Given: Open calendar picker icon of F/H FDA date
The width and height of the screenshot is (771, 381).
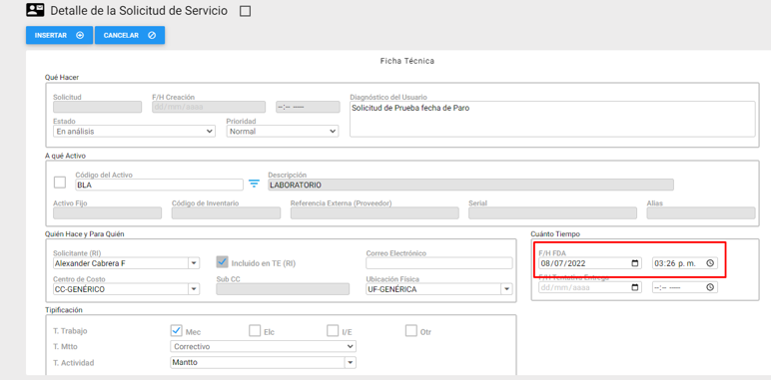Looking at the screenshot, I should tap(635, 263).
